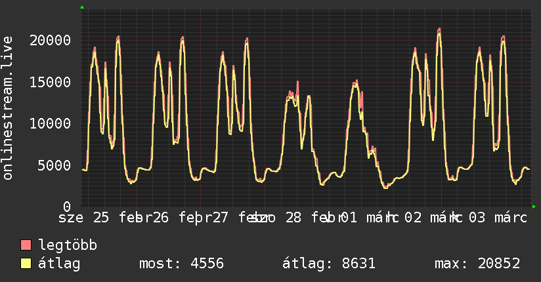The image size is (541, 282).
Task: Click the yellow átlag legend swatch
Action: (26, 263)
